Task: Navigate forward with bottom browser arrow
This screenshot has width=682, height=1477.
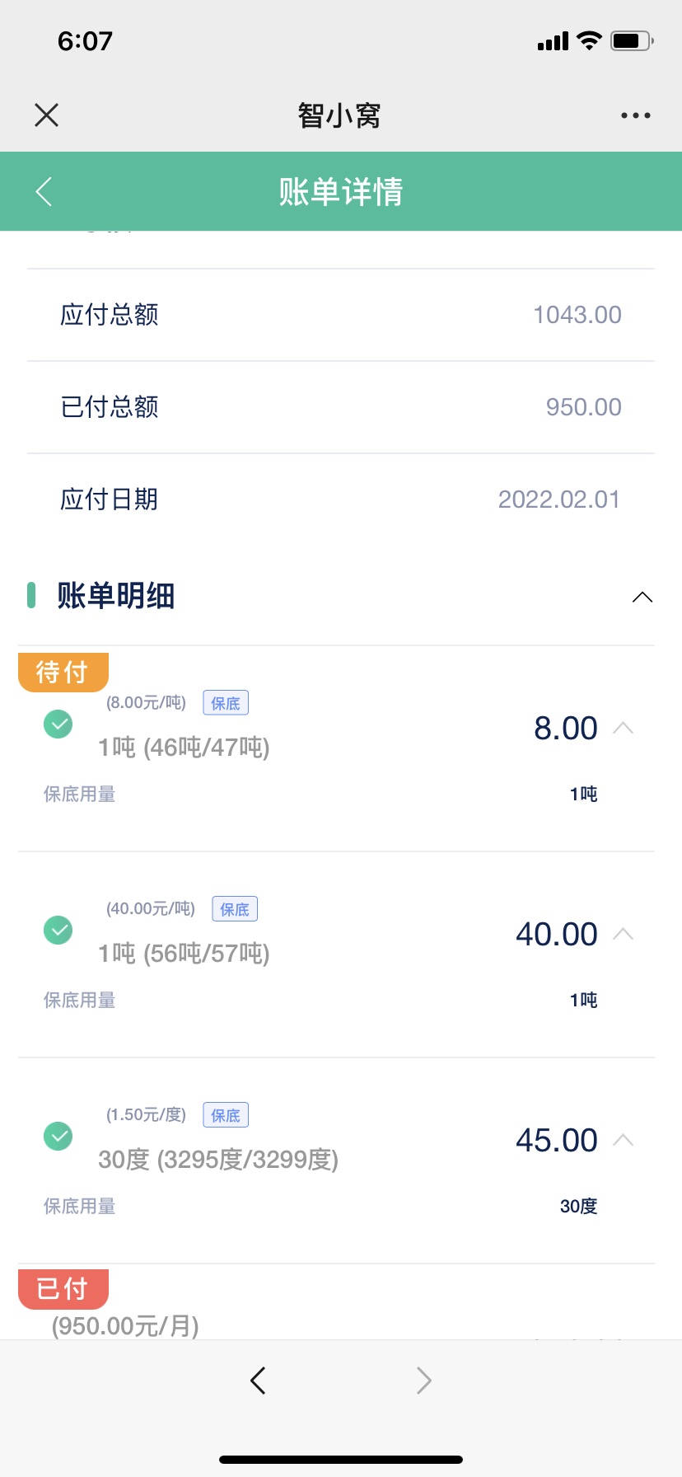Action: coord(424,1380)
